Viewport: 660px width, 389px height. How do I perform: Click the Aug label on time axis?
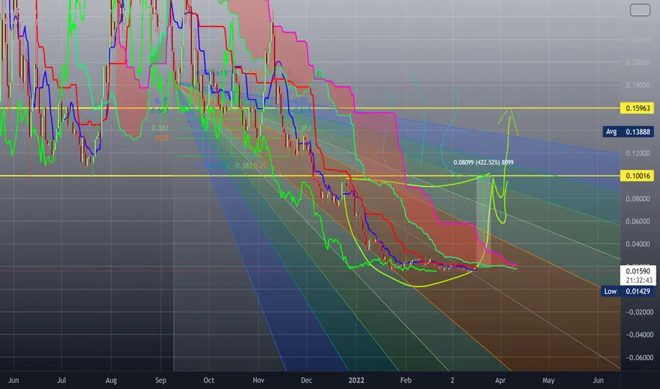pos(111,381)
